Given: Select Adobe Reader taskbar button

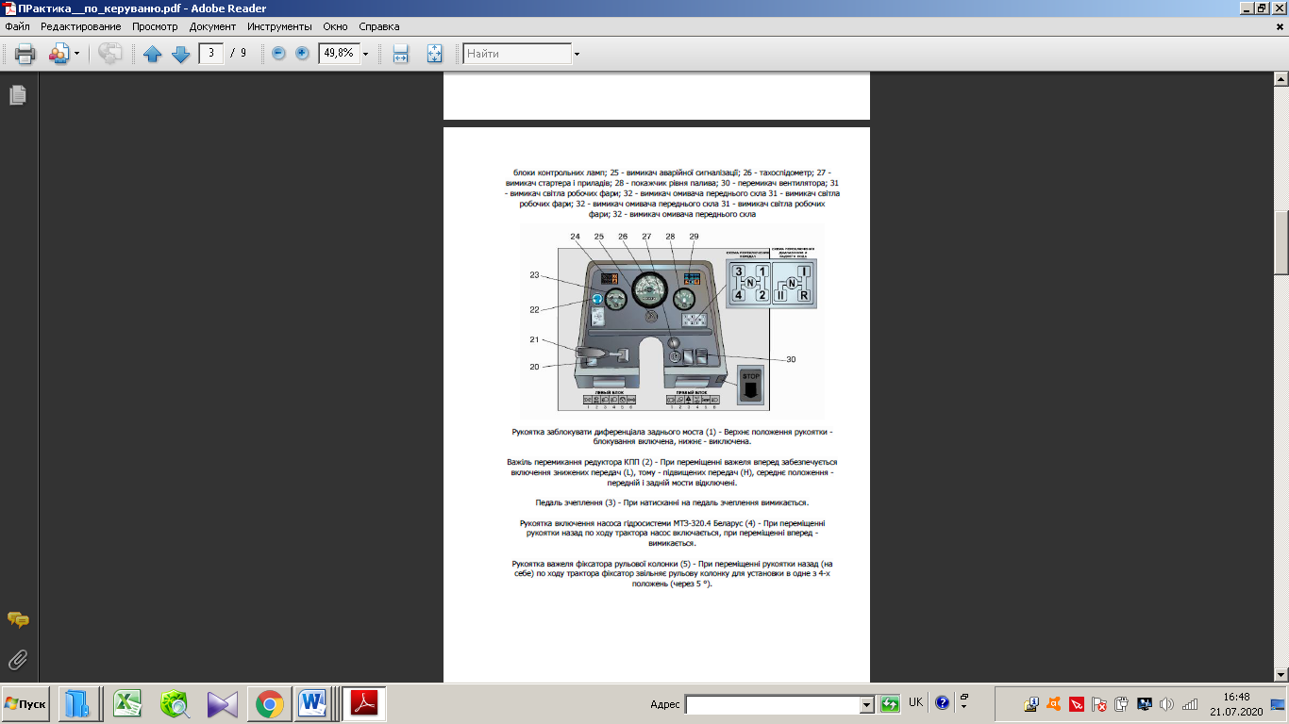Looking at the screenshot, I should click(x=363, y=704).
